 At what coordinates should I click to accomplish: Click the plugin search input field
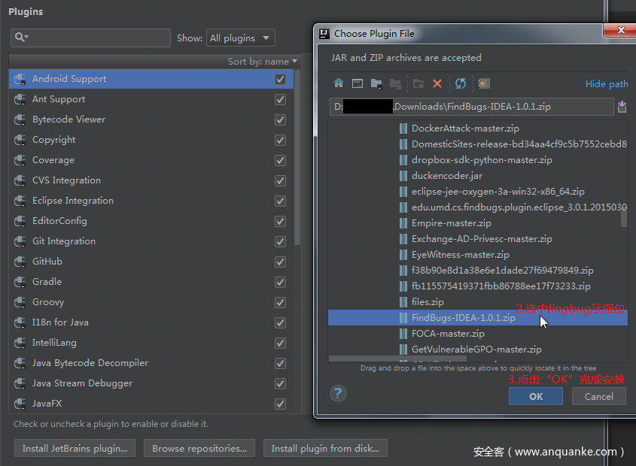(90, 38)
